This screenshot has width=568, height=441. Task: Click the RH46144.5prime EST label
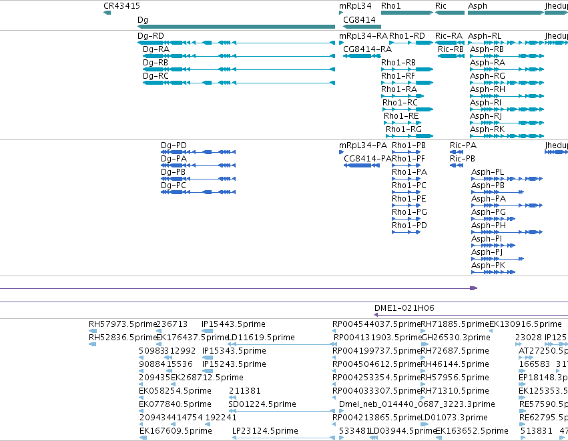455,364
